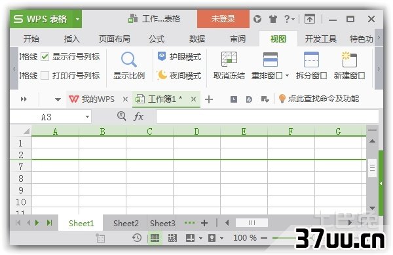Click the skin (shirt) icon in title bar
This screenshot has height=255, width=393.
click(272, 19)
